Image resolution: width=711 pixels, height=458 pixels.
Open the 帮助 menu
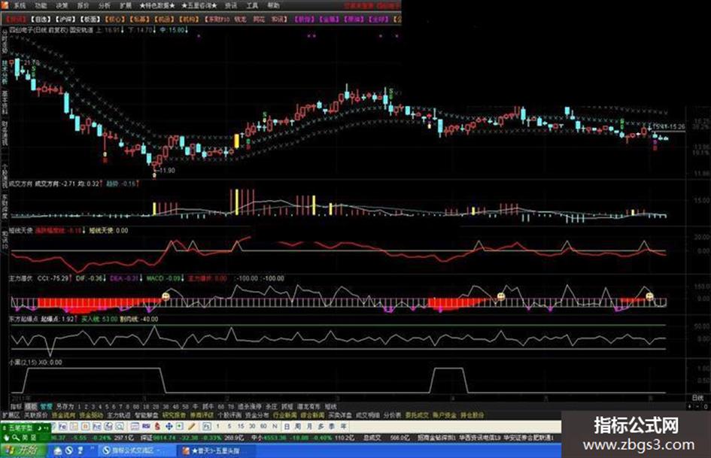(x=273, y=5)
